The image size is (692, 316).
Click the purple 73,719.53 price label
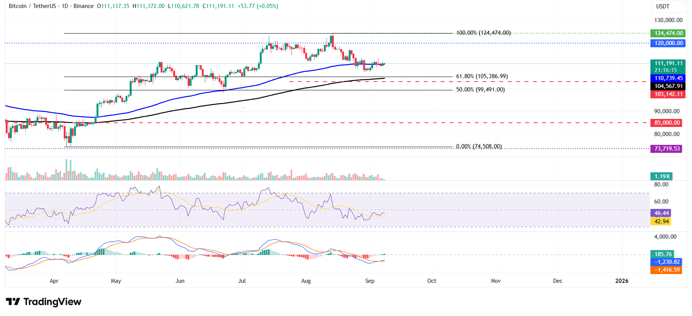(666, 149)
